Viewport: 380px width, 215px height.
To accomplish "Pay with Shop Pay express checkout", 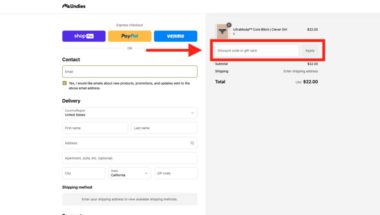I will point(84,36).
